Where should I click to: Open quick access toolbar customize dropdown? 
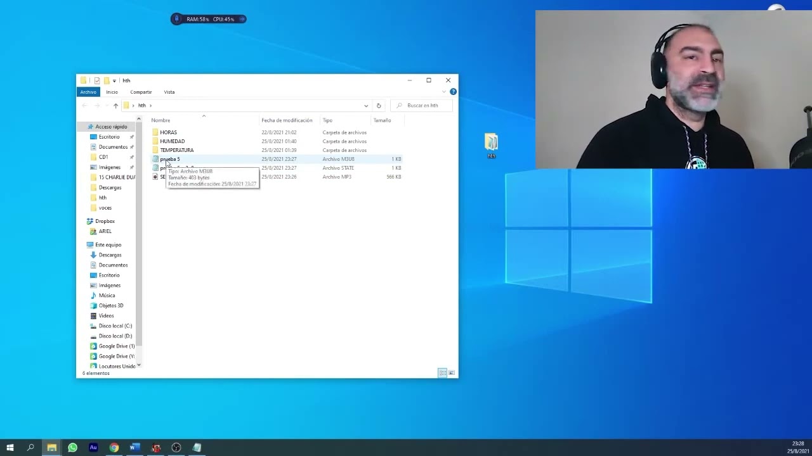click(114, 80)
